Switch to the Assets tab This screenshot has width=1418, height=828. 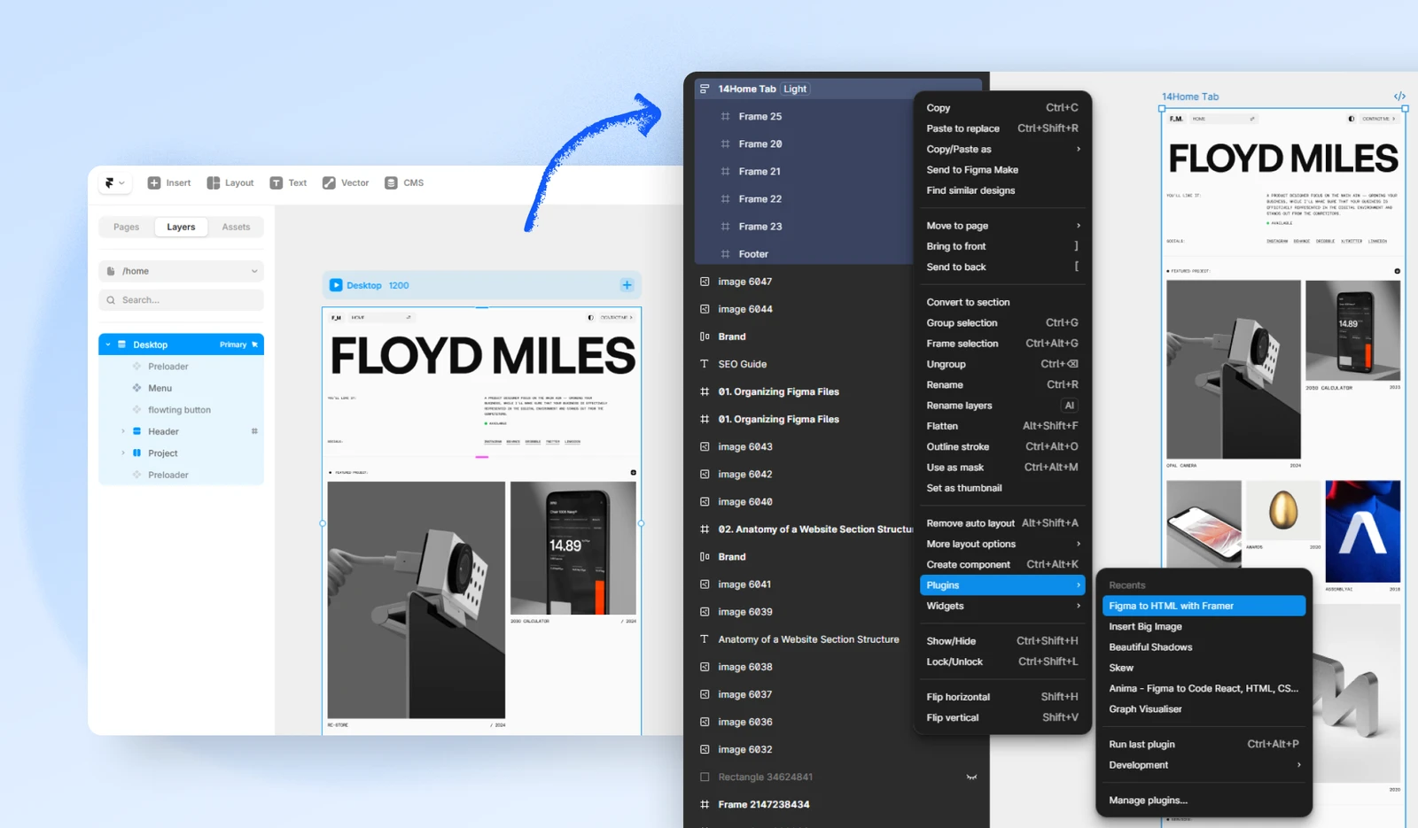point(236,228)
